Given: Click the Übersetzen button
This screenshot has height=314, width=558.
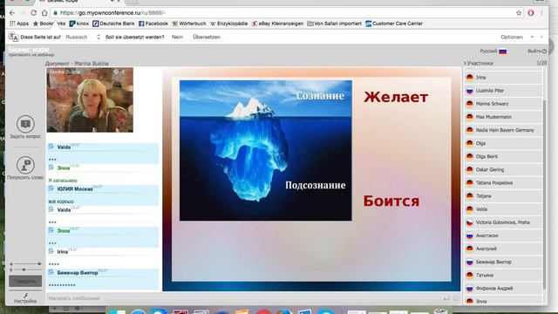Looking at the screenshot, I should point(207,37).
